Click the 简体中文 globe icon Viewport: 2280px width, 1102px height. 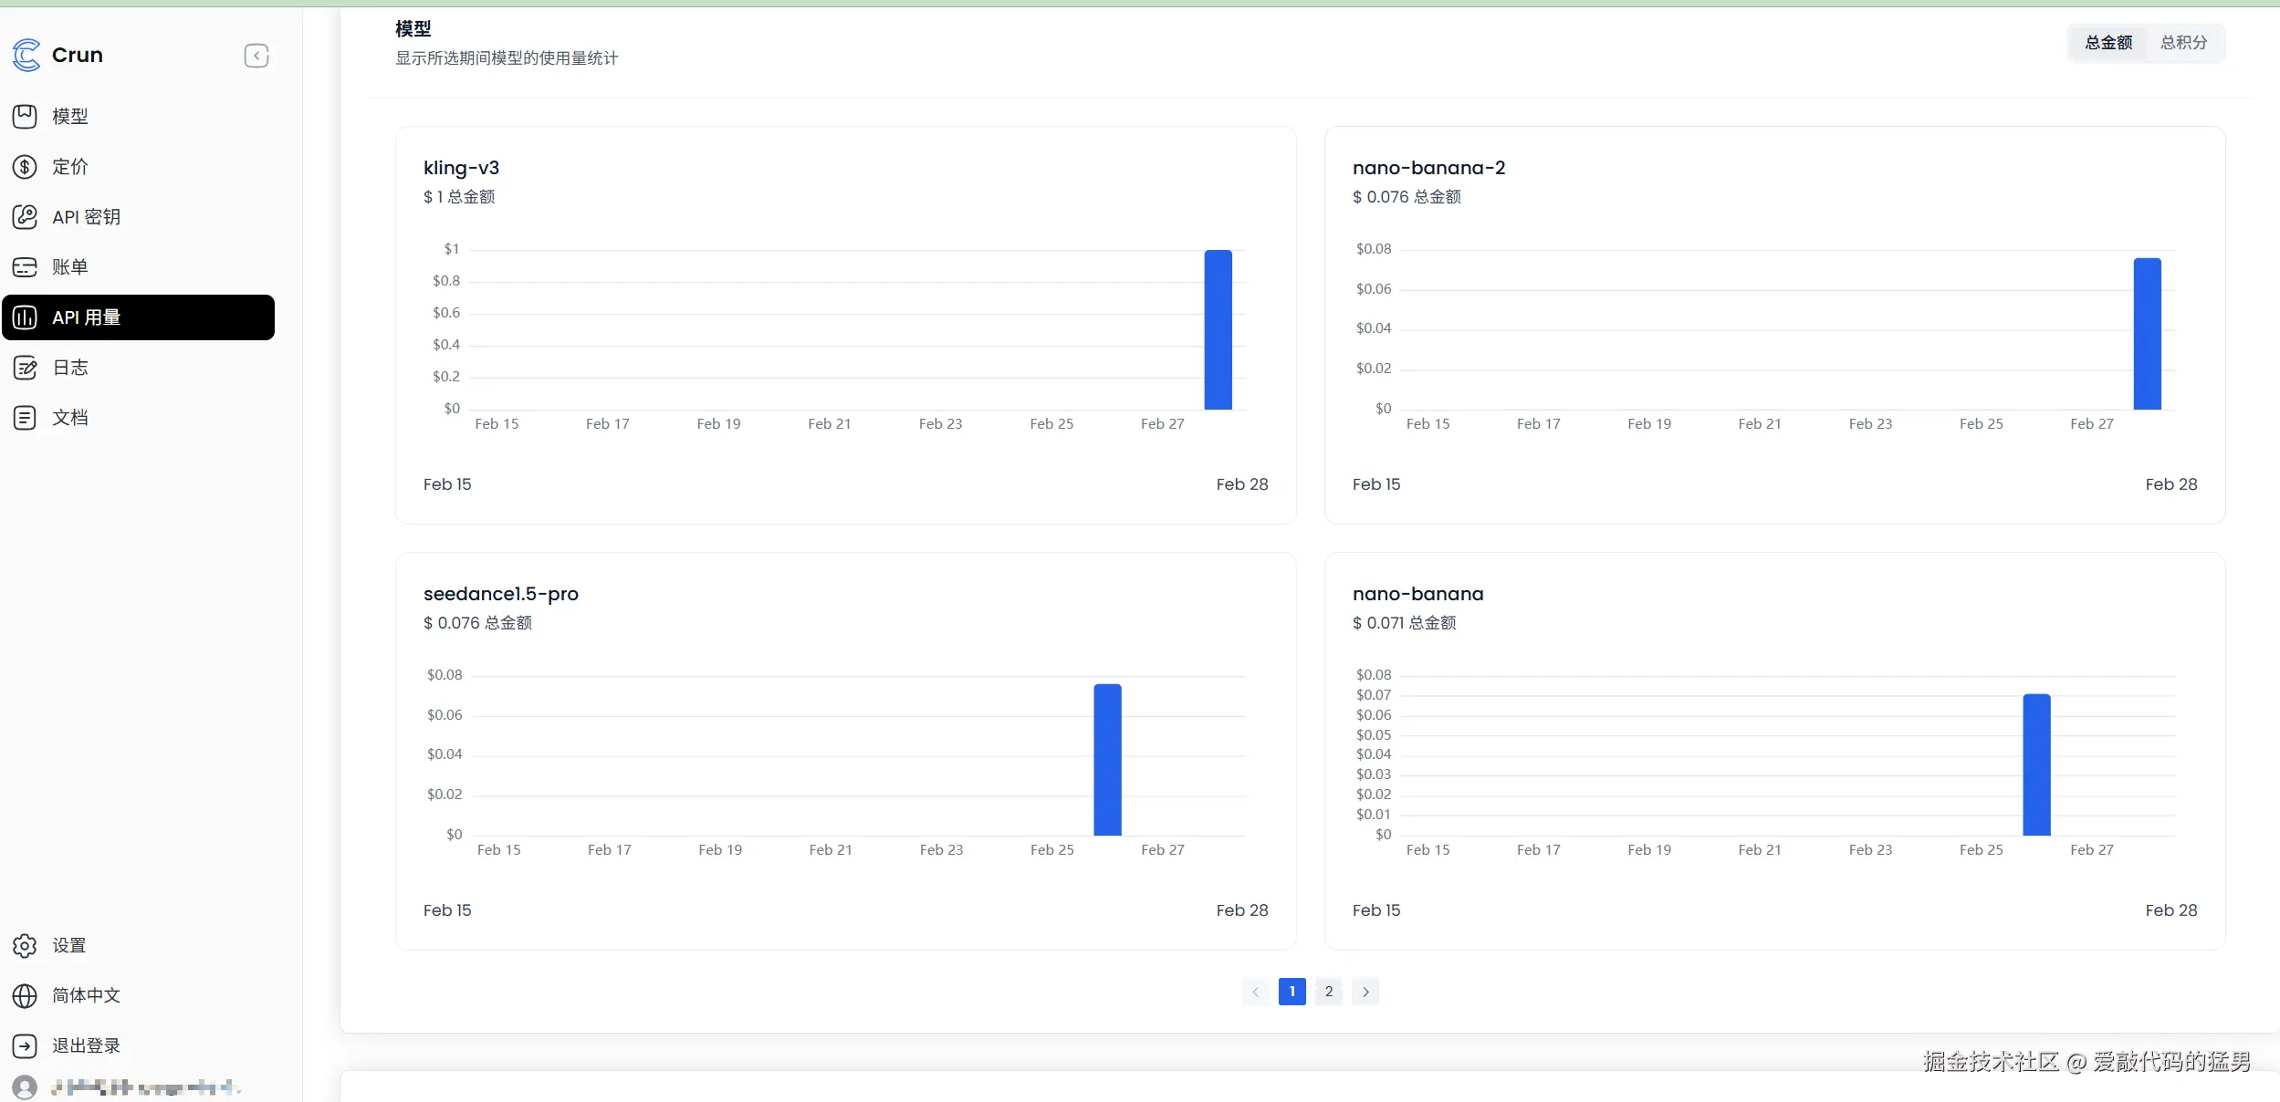coord(25,995)
